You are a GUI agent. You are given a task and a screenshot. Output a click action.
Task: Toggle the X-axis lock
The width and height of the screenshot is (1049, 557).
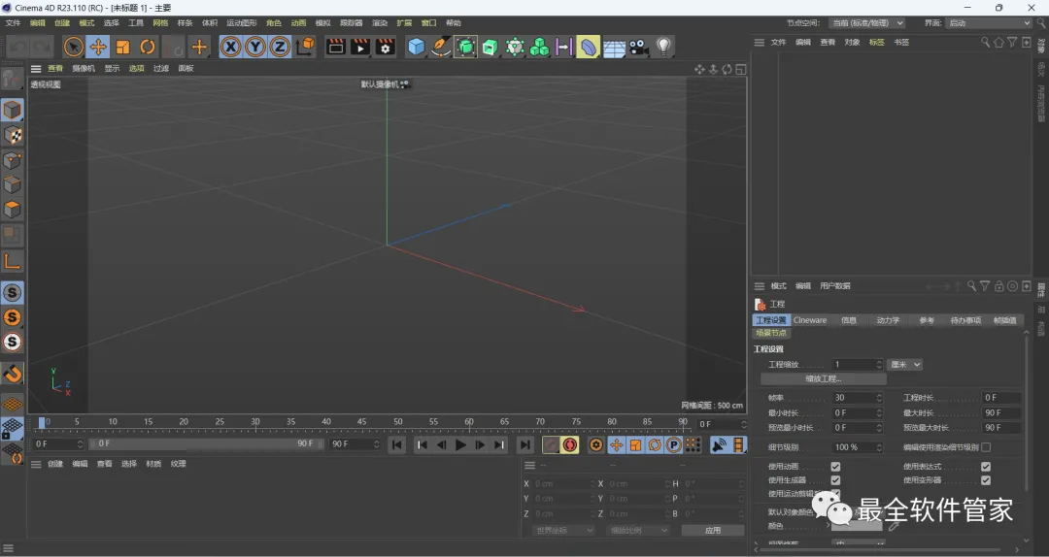(x=230, y=47)
